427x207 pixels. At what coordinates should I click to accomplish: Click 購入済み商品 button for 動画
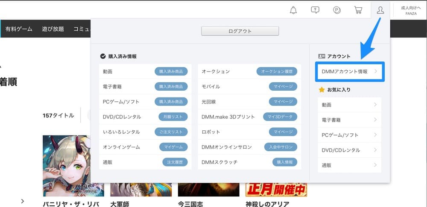(x=171, y=72)
